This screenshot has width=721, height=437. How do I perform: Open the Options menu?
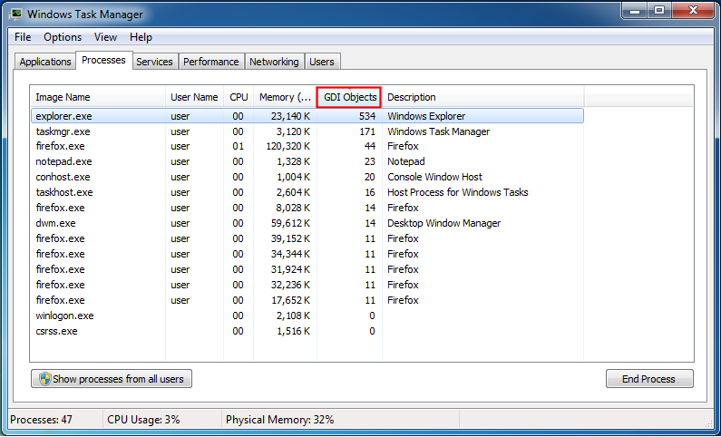coord(63,37)
